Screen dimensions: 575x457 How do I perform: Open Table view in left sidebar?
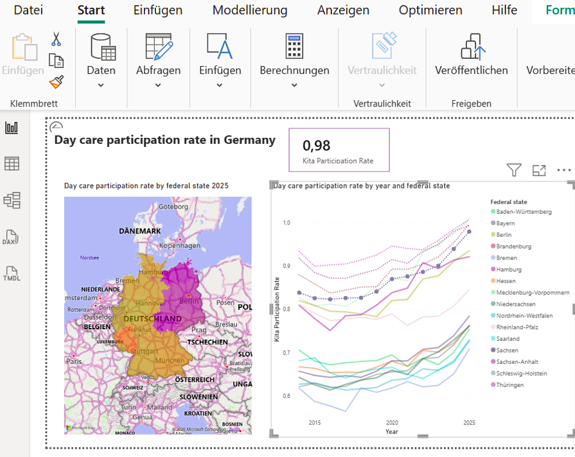click(x=12, y=164)
